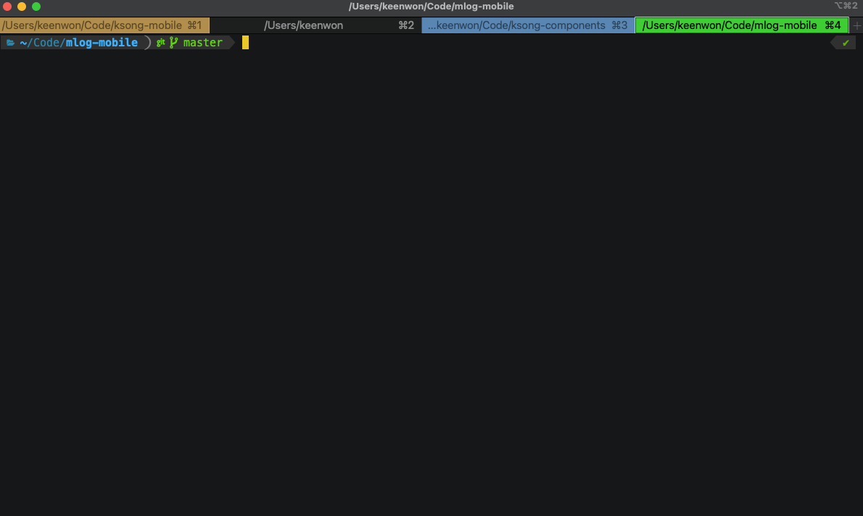Click the ⌘1 shortcut label on first tab
The image size is (863, 516).
[194, 25]
